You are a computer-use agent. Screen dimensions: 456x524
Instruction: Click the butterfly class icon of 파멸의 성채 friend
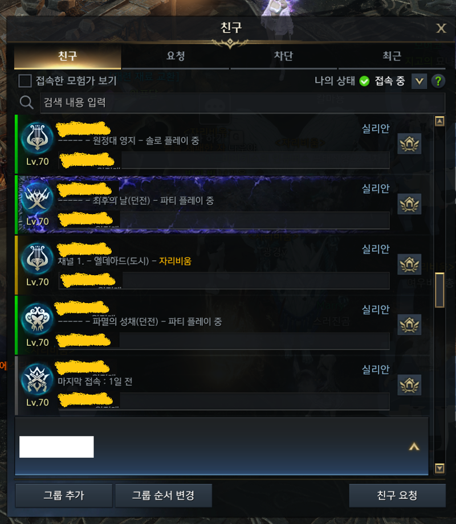coord(37,319)
